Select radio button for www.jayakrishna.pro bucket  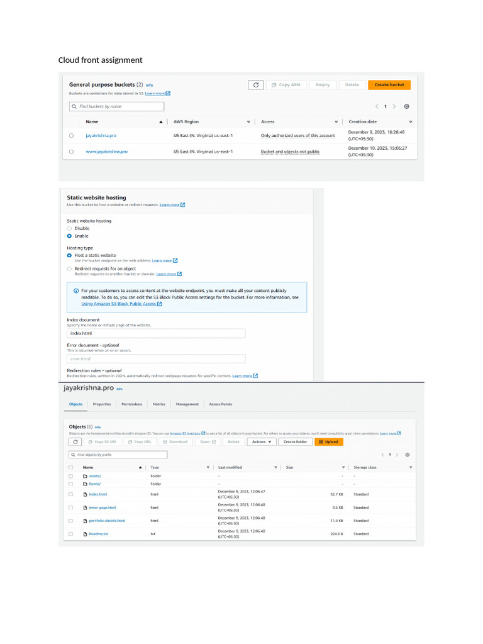(x=72, y=152)
